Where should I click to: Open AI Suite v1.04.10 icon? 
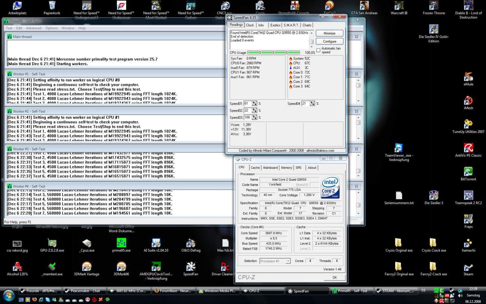tap(156, 244)
